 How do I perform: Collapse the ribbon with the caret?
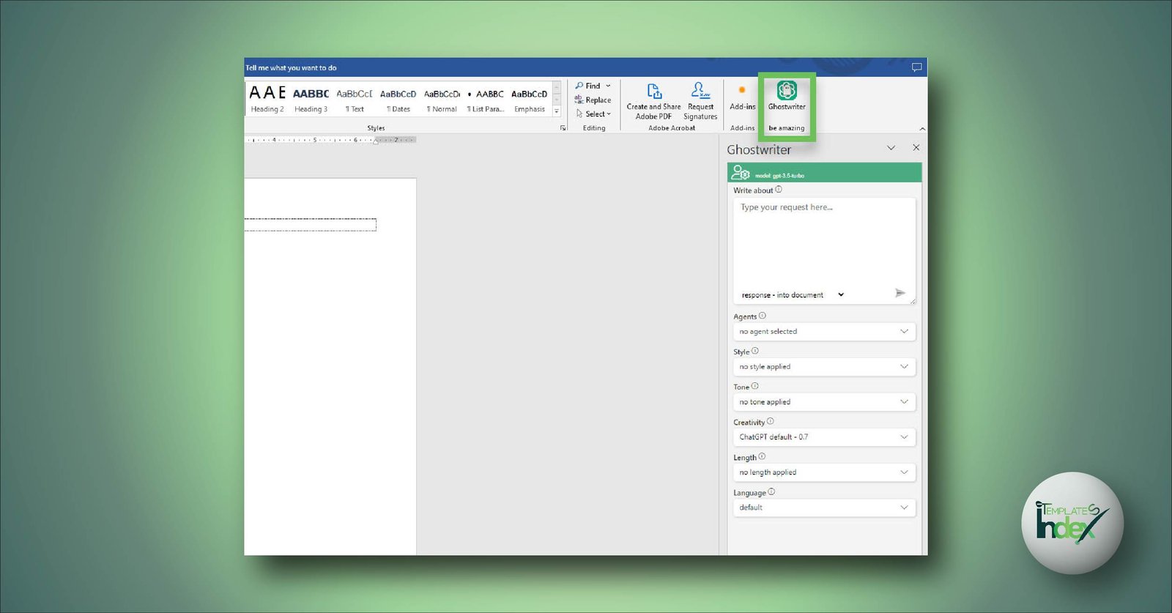pyautogui.click(x=922, y=128)
